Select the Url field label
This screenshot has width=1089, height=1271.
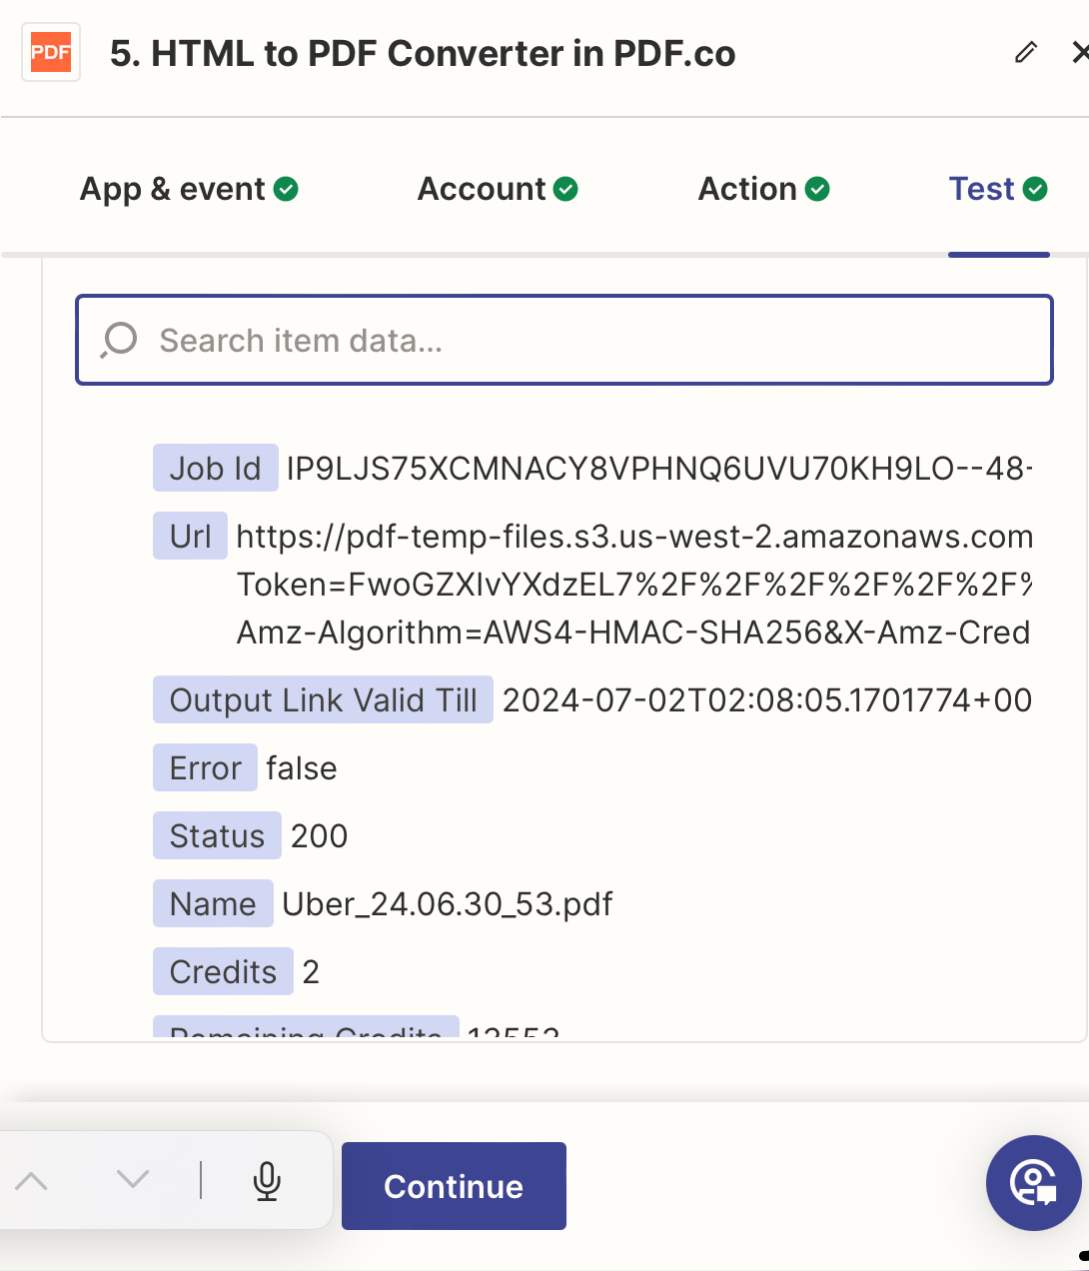click(190, 537)
